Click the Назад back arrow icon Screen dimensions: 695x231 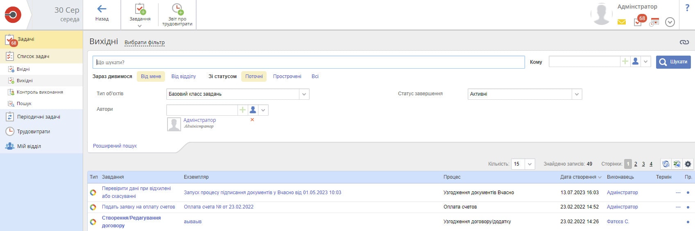coord(102,9)
